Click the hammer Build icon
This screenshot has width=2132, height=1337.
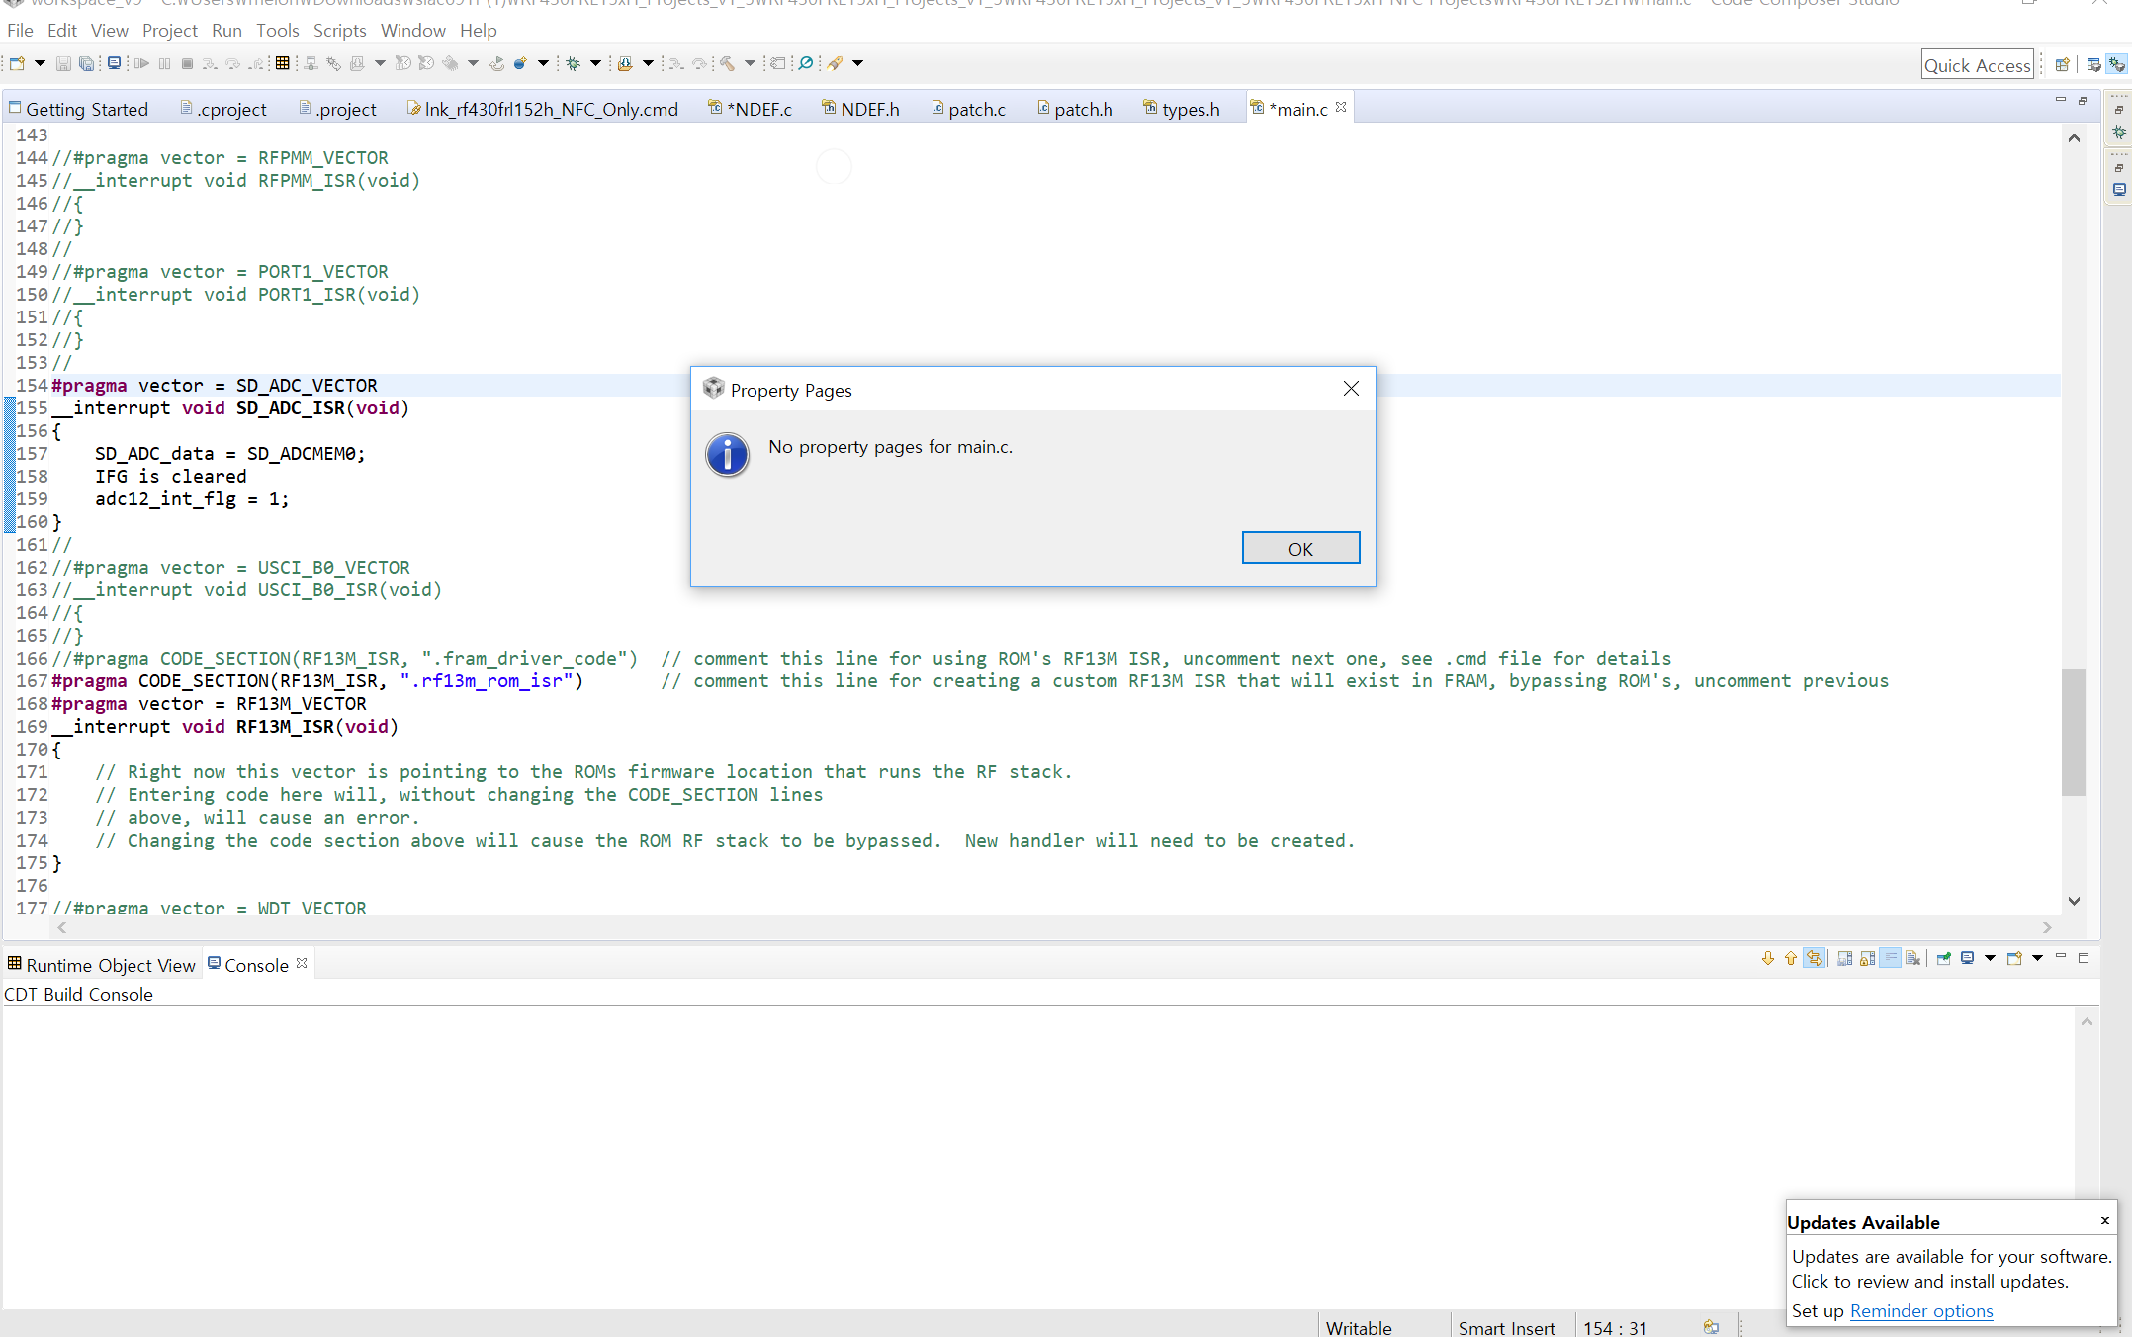point(727,63)
